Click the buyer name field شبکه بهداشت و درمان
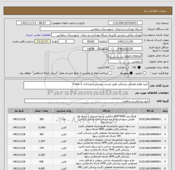The width and height of the screenshot is (175, 170). click(91, 29)
